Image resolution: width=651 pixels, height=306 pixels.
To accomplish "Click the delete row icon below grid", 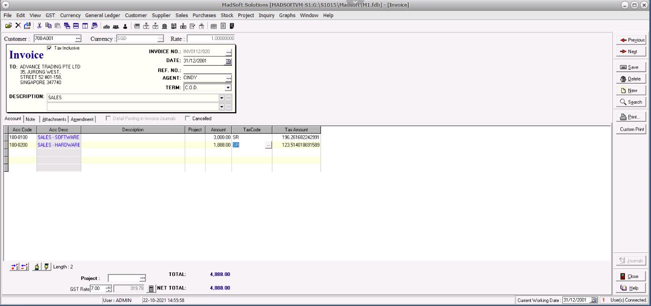I will 24,267.
